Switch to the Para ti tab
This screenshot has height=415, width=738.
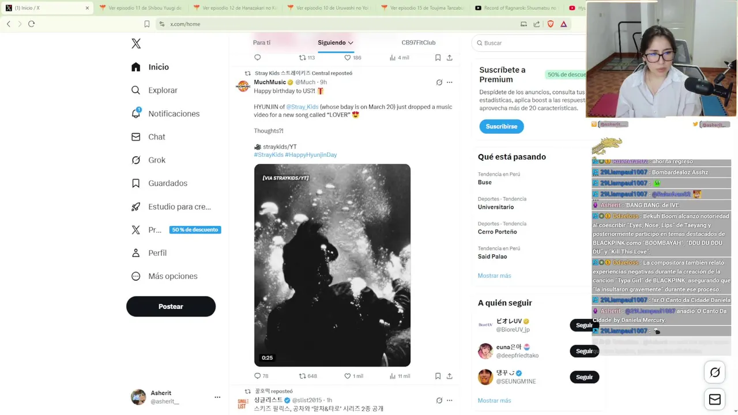point(262,43)
